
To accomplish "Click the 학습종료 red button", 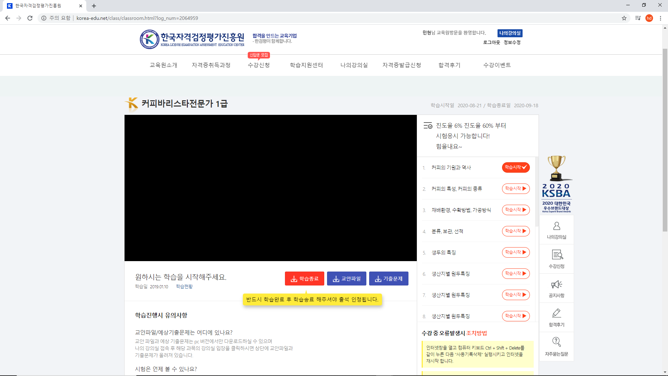I will (304, 279).
